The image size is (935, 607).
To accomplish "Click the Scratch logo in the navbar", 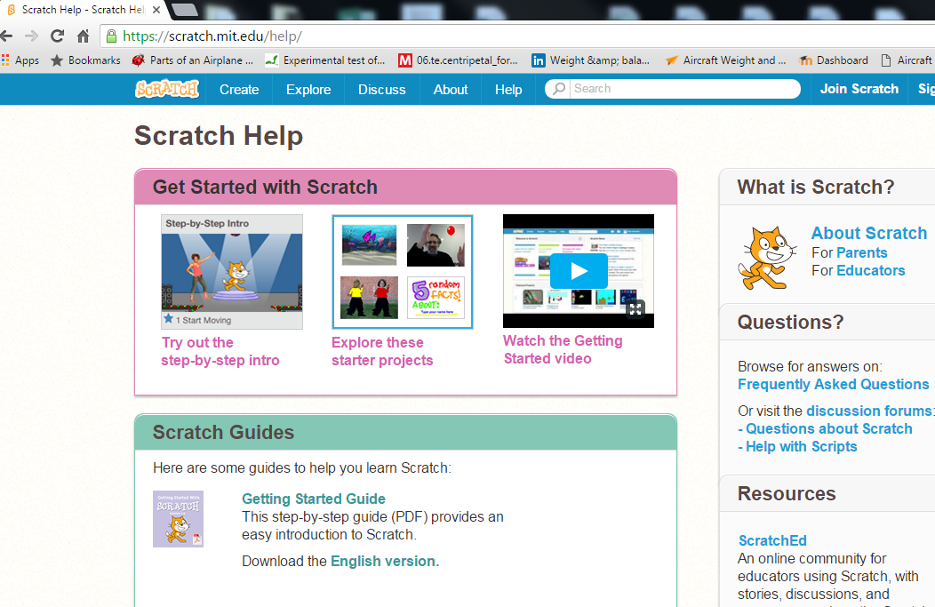I will coord(167,89).
